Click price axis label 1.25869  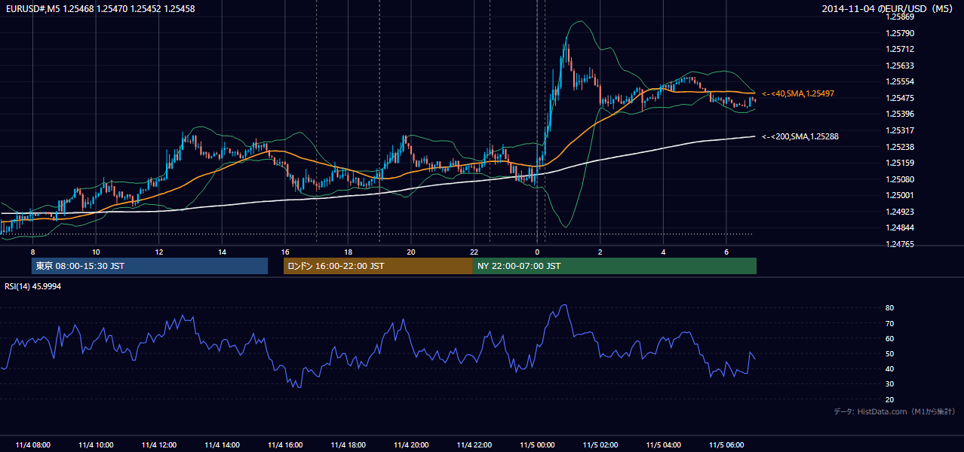point(901,17)
